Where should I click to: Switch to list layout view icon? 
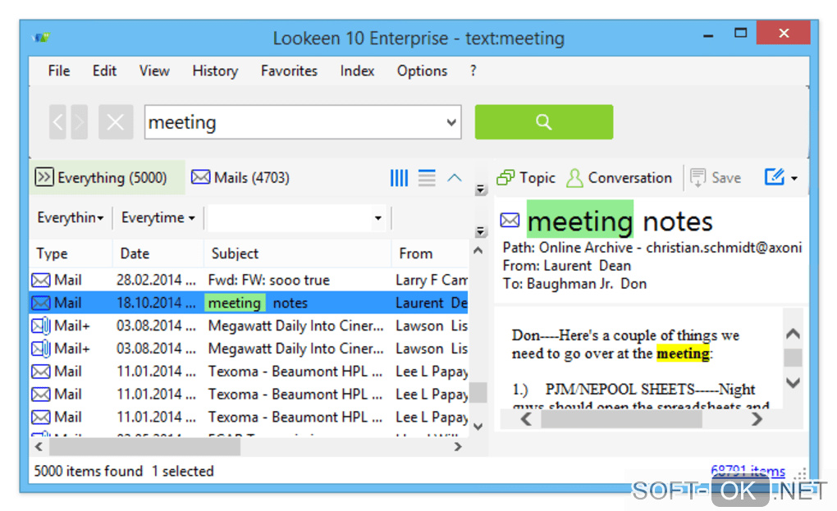(x=427, y=178)
